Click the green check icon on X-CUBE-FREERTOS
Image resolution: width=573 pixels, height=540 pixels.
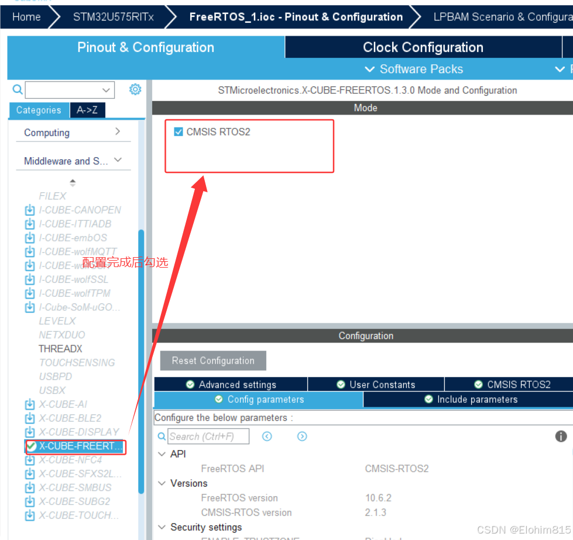[31, 446]
